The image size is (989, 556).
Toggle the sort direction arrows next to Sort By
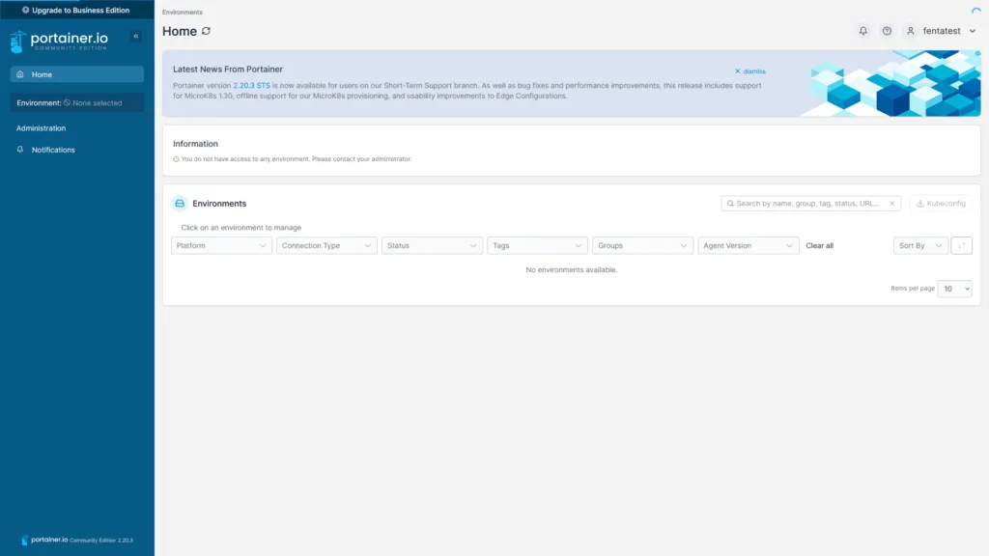coord(961,245)
